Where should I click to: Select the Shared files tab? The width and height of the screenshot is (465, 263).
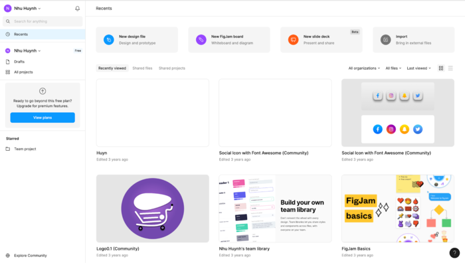(x=142, y=68)
